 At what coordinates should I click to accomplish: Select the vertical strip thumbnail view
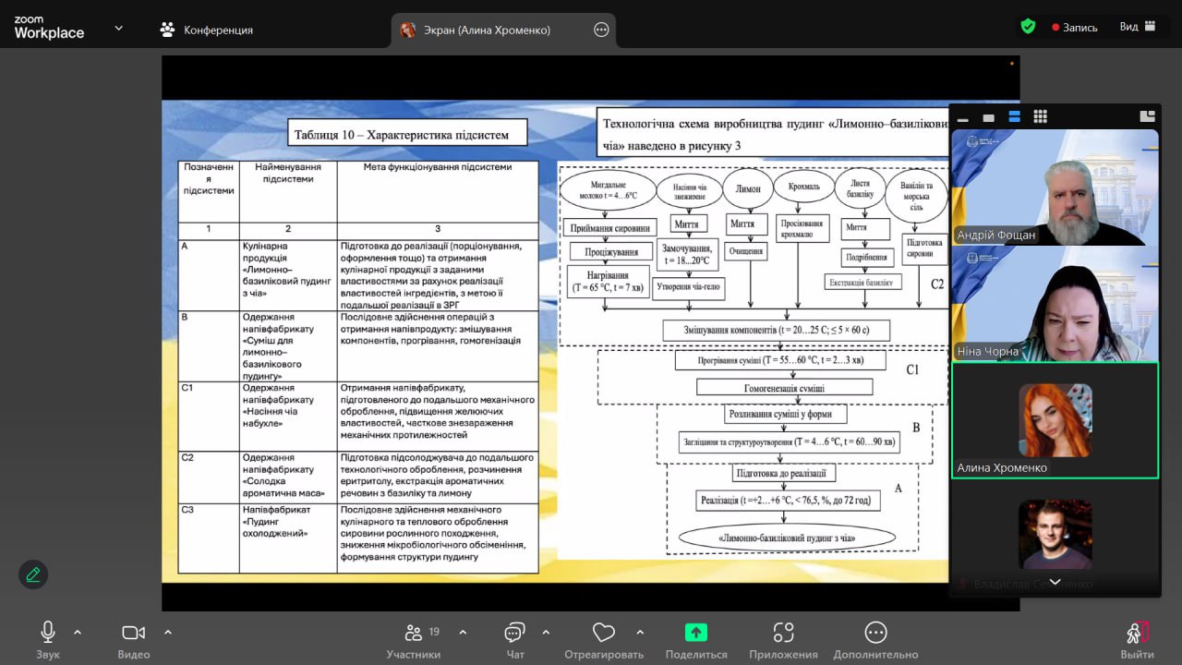point(1014,117)
